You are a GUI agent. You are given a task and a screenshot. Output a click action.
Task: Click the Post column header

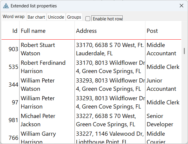[x=163, y=31]
